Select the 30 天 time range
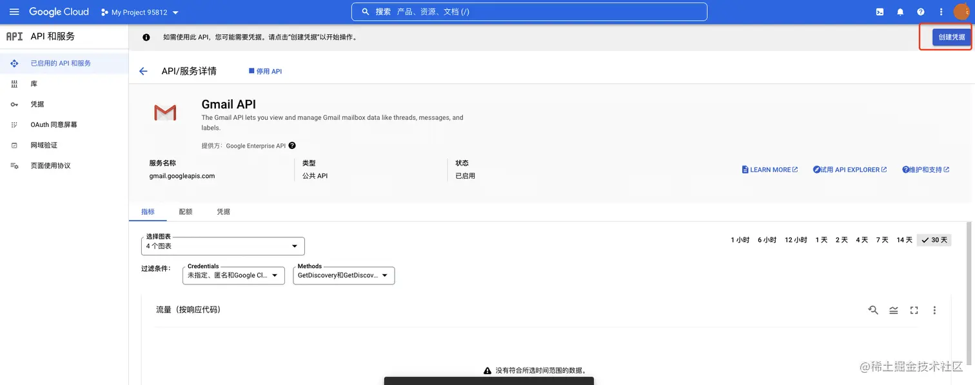975x385 pixels. [x=934, y=240]
